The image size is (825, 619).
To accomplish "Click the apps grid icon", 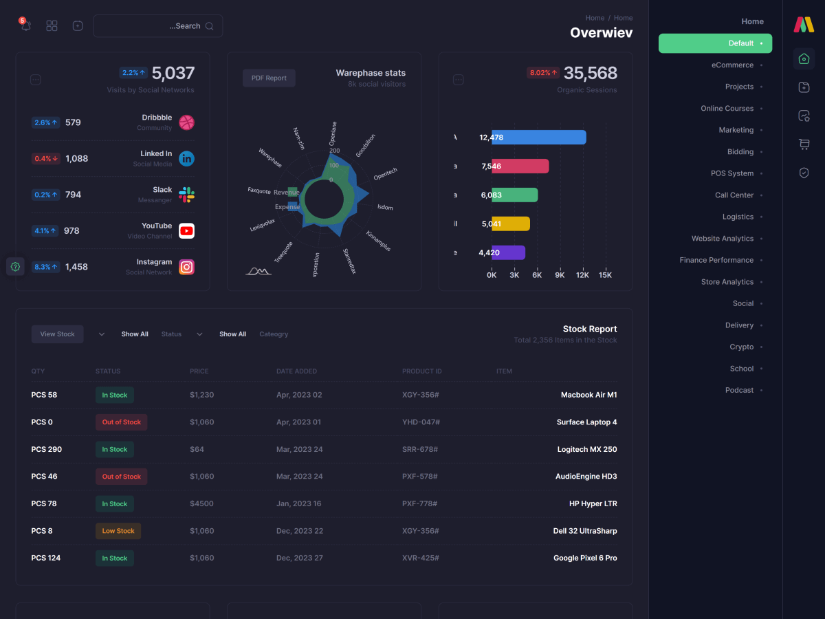I will [x=52, y=26].
